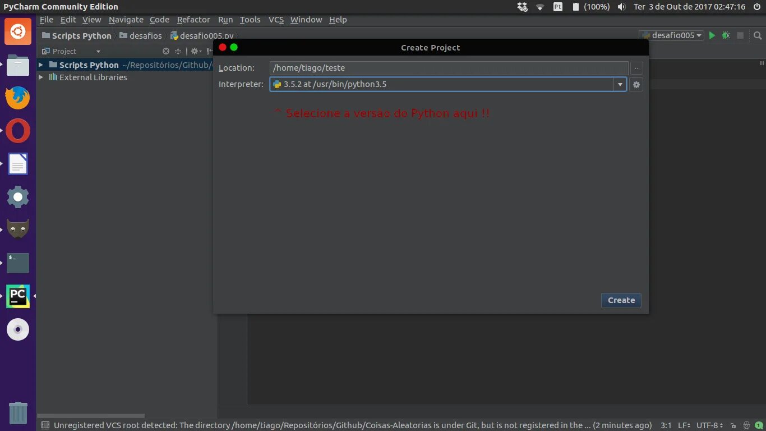Open the Edit menu
Viewport: 766px width, 431px height.
point(68,20)
